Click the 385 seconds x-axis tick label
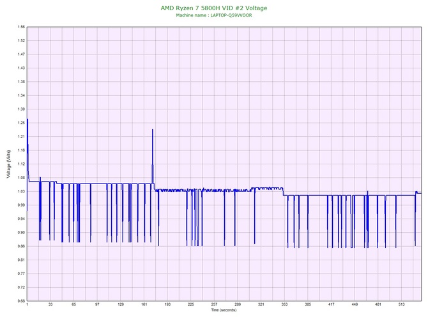428x321 pixels. pyautogui.click(x=308, y=304)
